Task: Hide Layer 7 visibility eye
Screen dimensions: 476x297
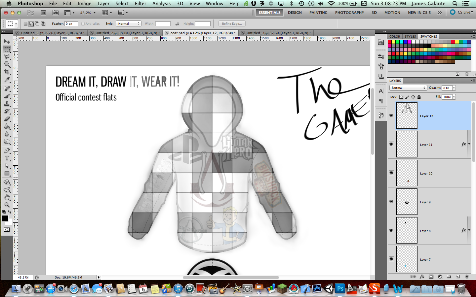Action: pyautogui.click(x=391, y=259)
